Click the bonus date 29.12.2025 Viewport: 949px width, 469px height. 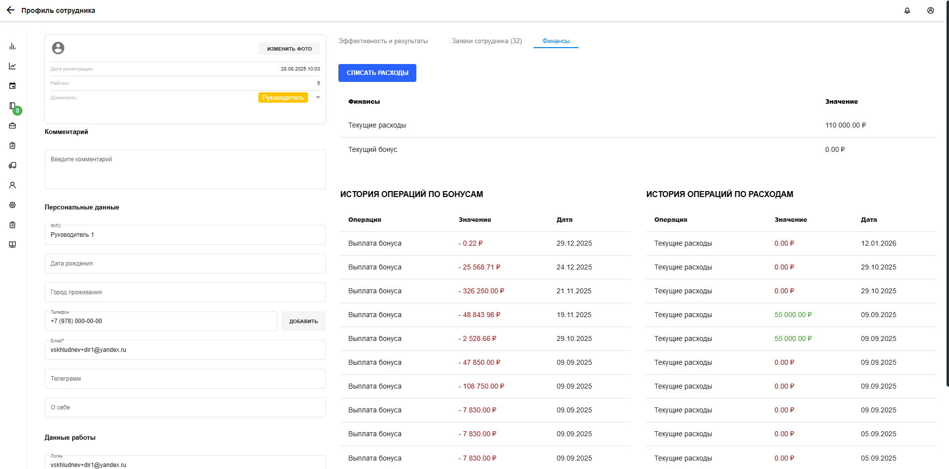pyautogui.click(x=574, y=243)
